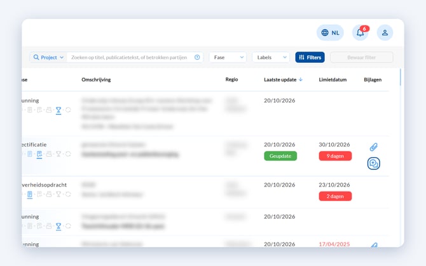This screenshot has height=266, width=426.
Task: Open the Fase dropdown
Action: pos(228,57)
